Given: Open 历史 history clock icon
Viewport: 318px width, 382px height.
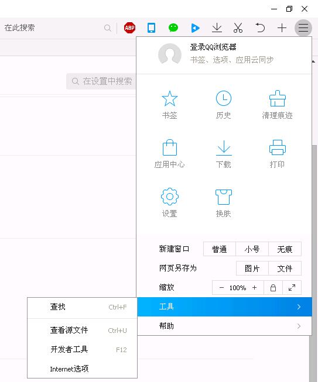Looking at the screenshot, I should (x=224, y=98).
